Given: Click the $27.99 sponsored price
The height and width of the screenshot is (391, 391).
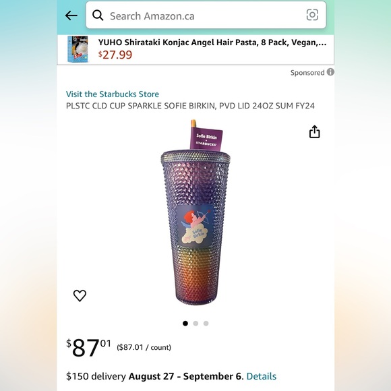Looking at the screenshot, I should coord(115,55).
